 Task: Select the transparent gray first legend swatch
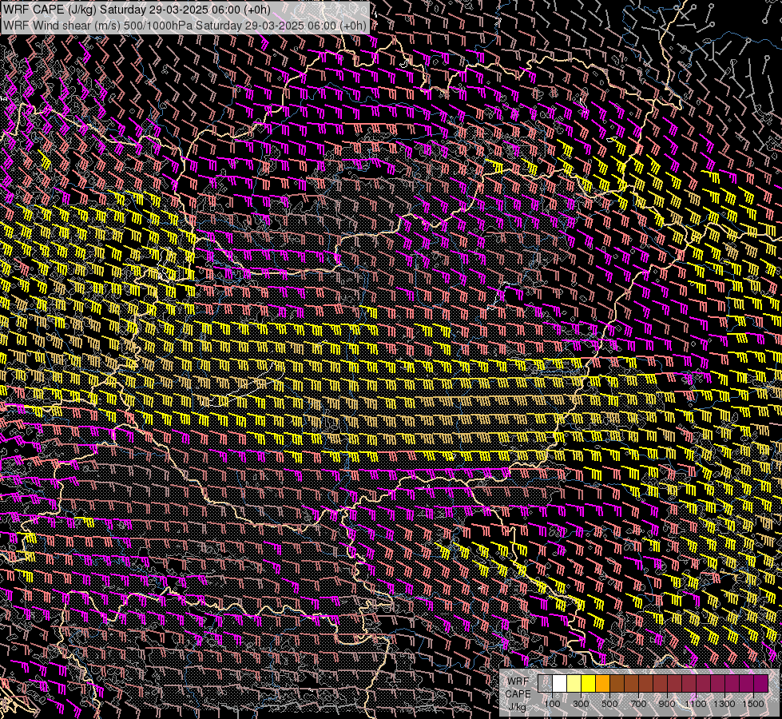(545, 683)
